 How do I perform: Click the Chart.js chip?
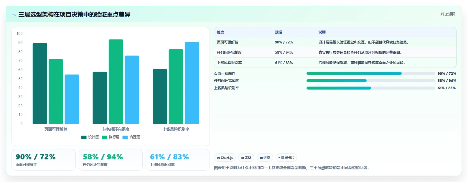[225, 158]
